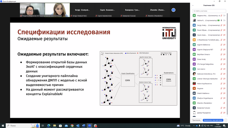Click the Task View icon on taskbar
The width and height of the screenshot is (228, 128).
coord(42,125)
